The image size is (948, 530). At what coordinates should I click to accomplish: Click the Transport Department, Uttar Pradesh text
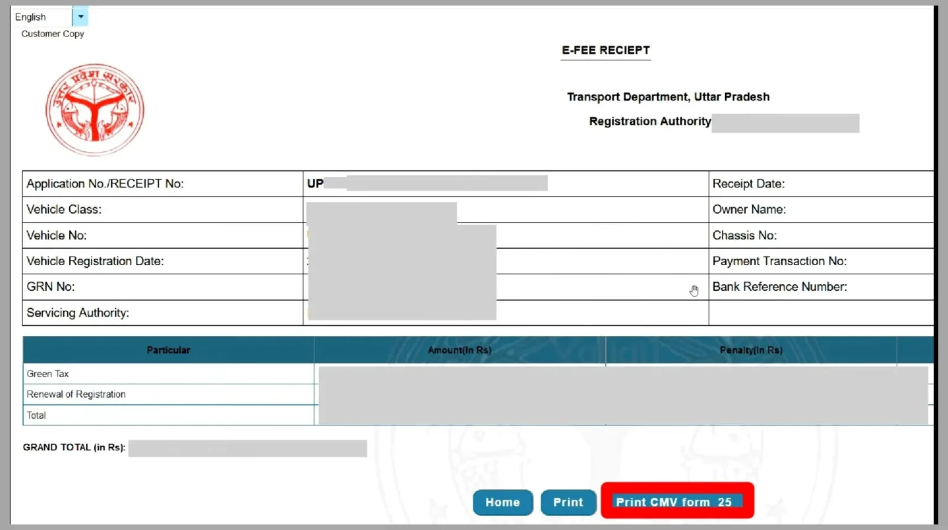pos(668,97)
